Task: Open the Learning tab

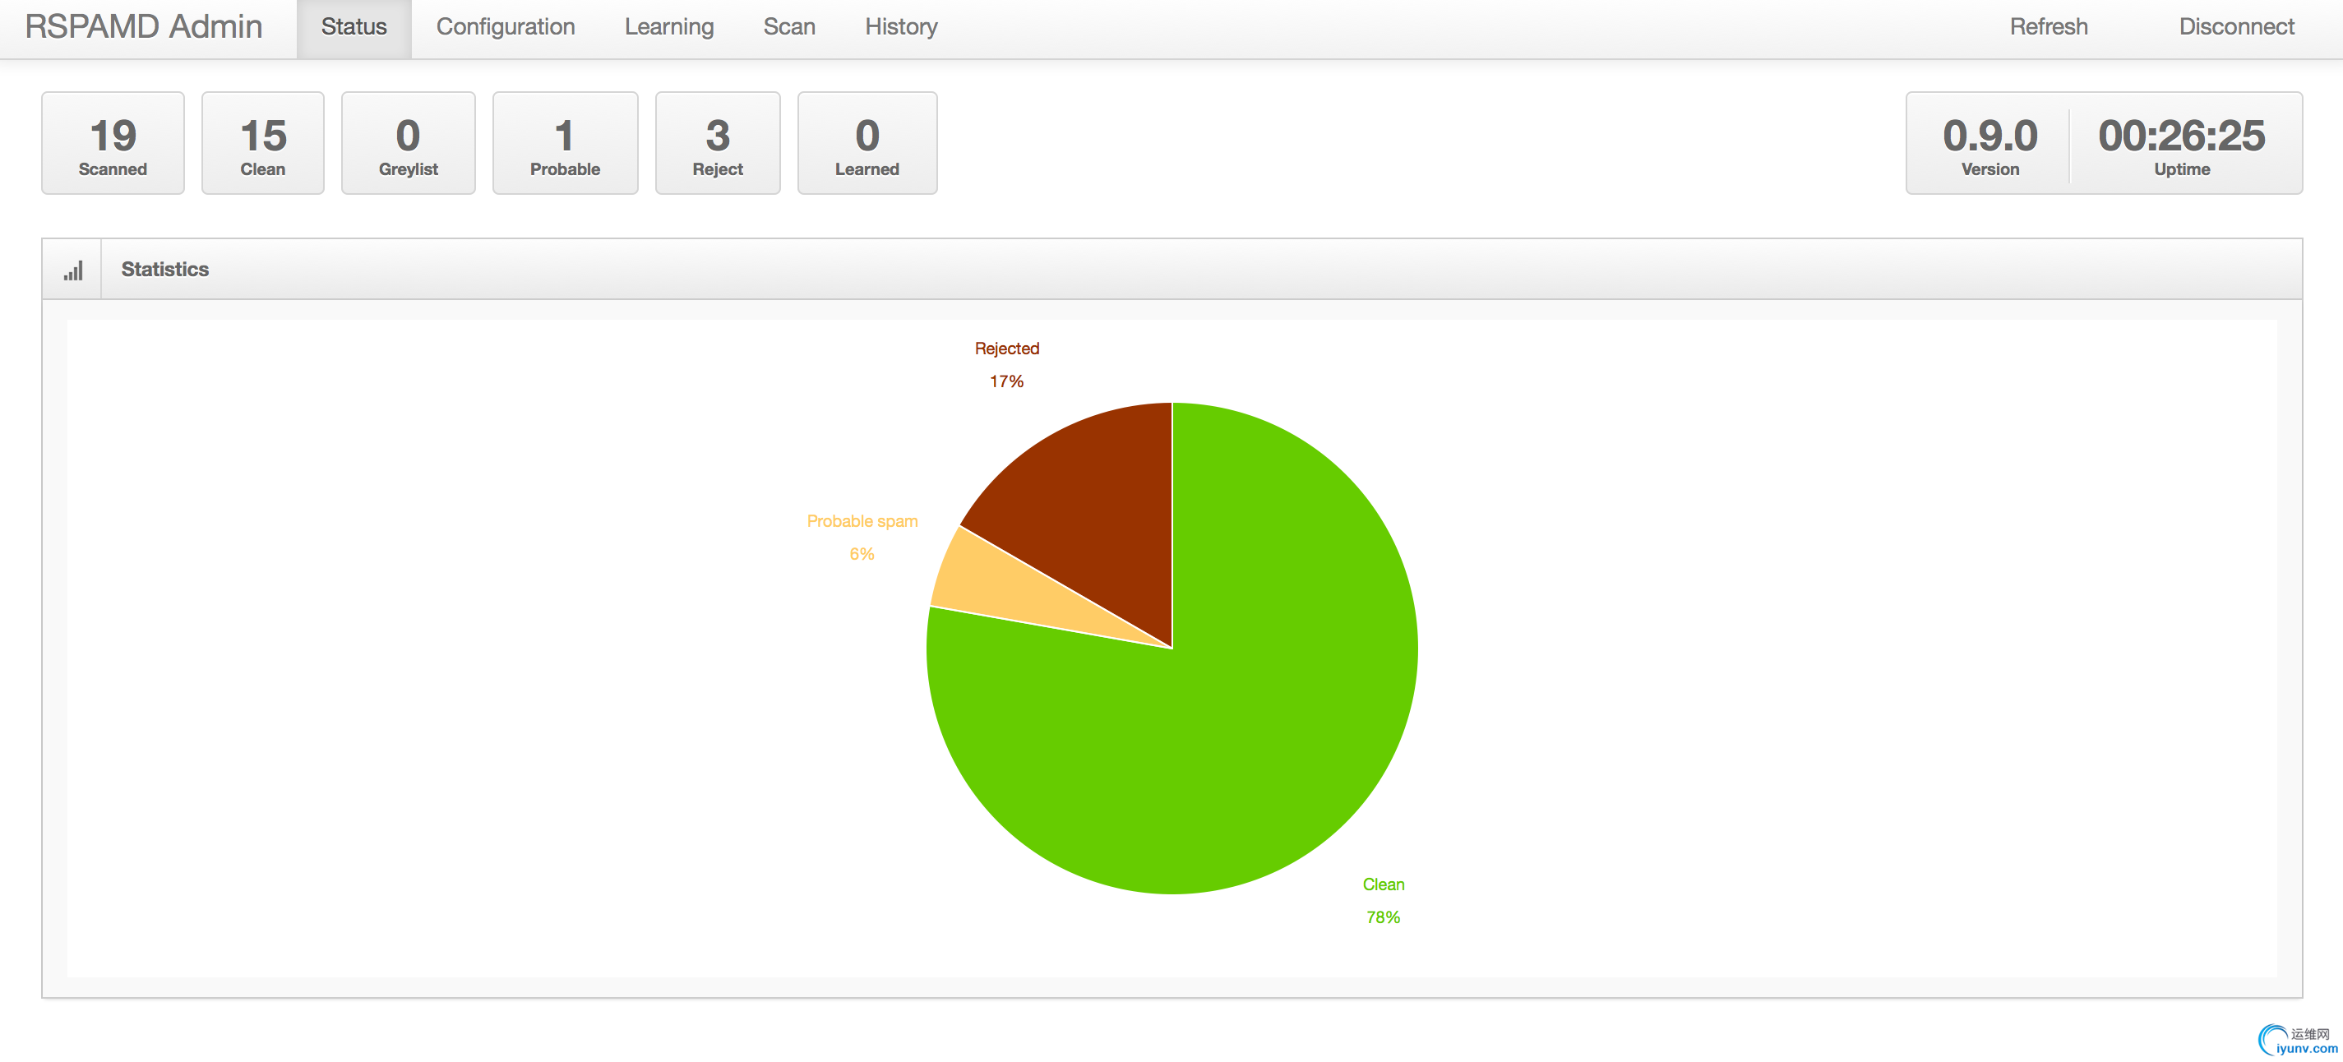Action: [x=668, y=27]
